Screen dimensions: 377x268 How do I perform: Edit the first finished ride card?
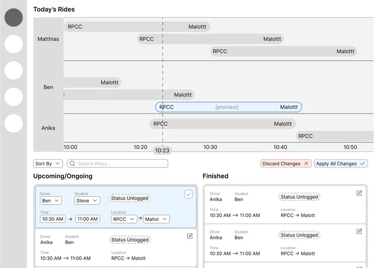[x=359, y=193]
